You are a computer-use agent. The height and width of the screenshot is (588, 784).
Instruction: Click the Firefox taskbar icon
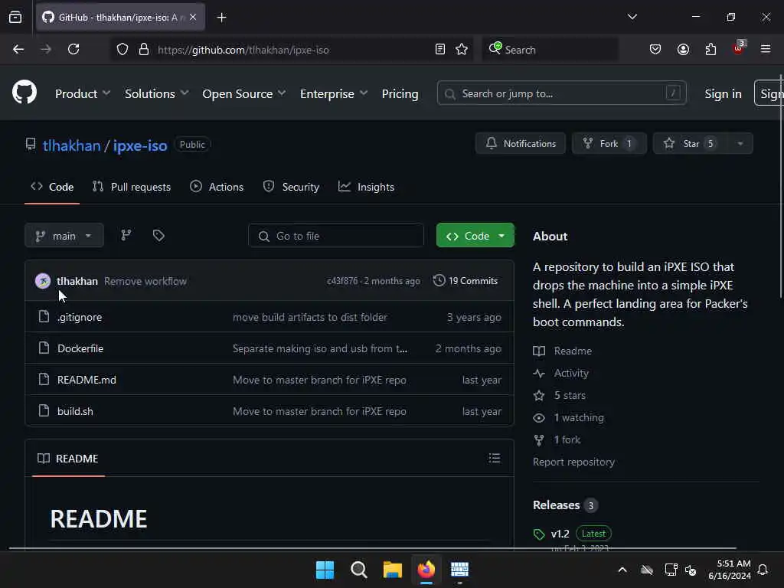(x=426, y=570)
